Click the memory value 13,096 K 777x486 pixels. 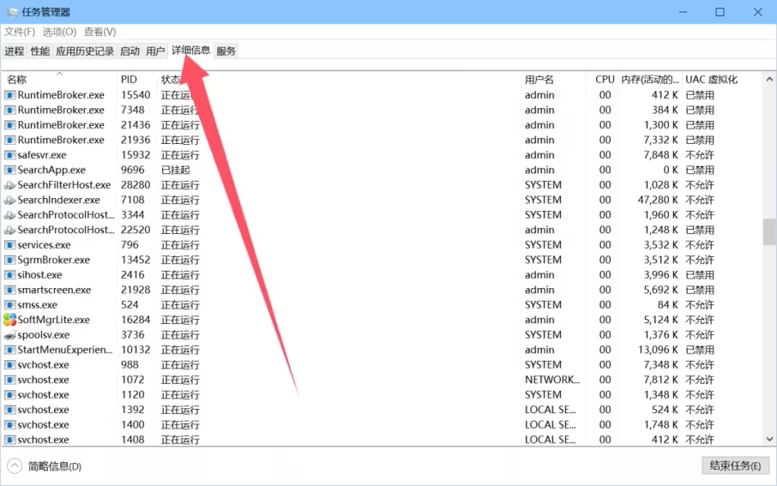click(658, 350)
